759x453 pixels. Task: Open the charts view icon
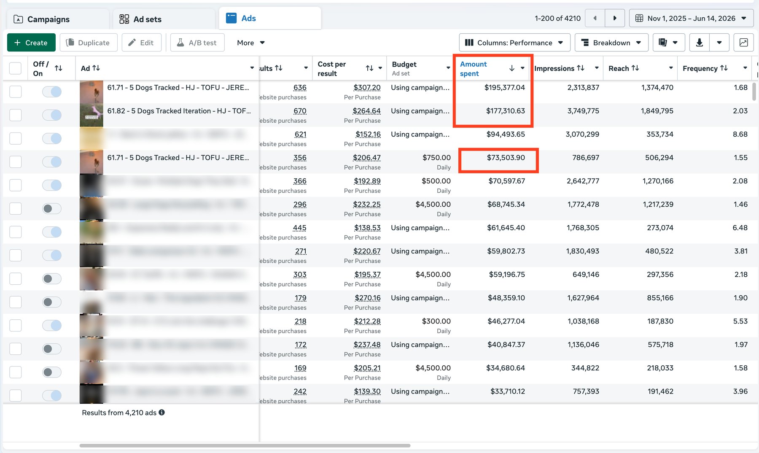pyautogui.click(x=744, y=43)
